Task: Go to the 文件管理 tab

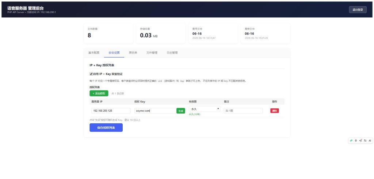Action: click(152, 53)
